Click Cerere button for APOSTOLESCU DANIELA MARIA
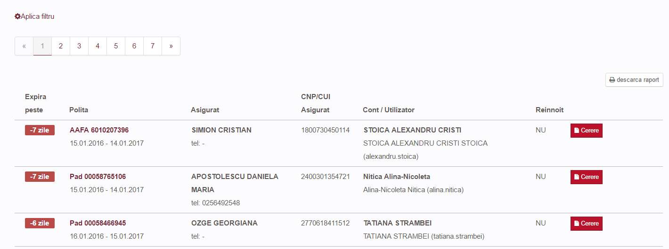 point(587,177)
